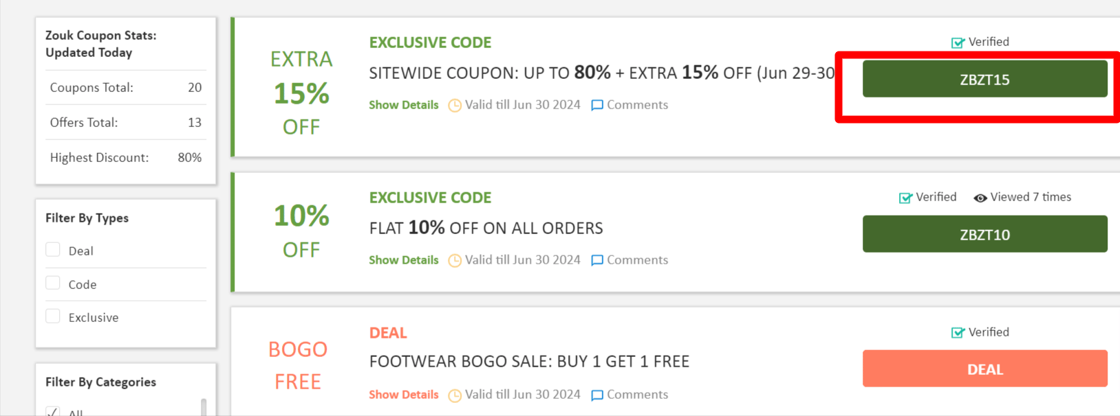1120x416 pixels.
Task: Click eye icon beside Viewed 7 times
Action: click(980, 198)
